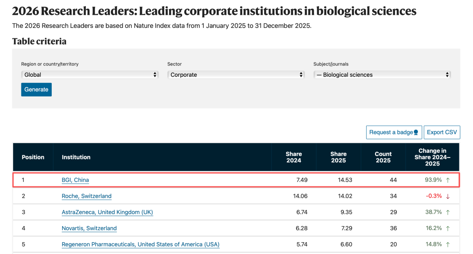
Task: Click the Position column header
Action: click(33, 157)
